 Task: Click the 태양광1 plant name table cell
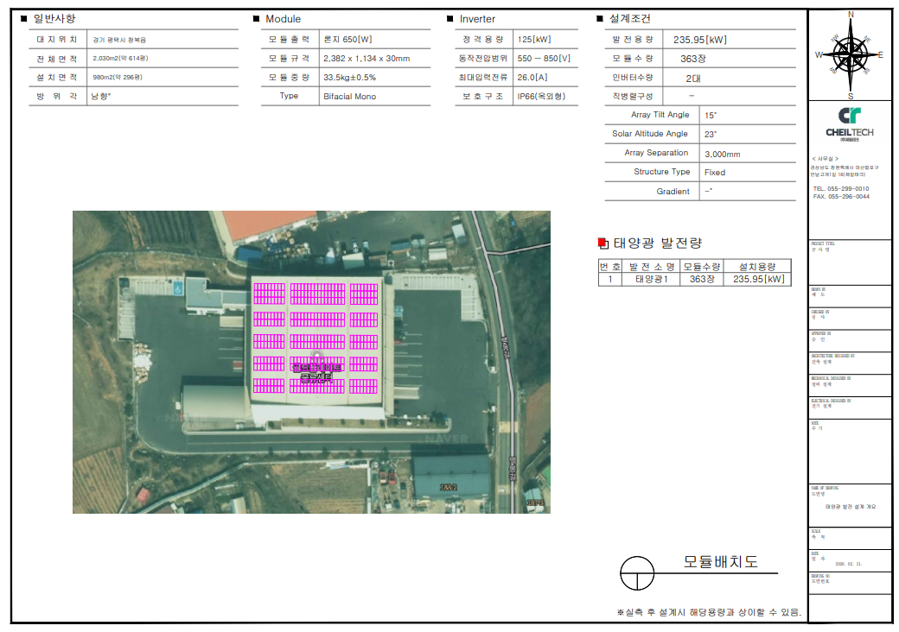[x=652, y=280]
